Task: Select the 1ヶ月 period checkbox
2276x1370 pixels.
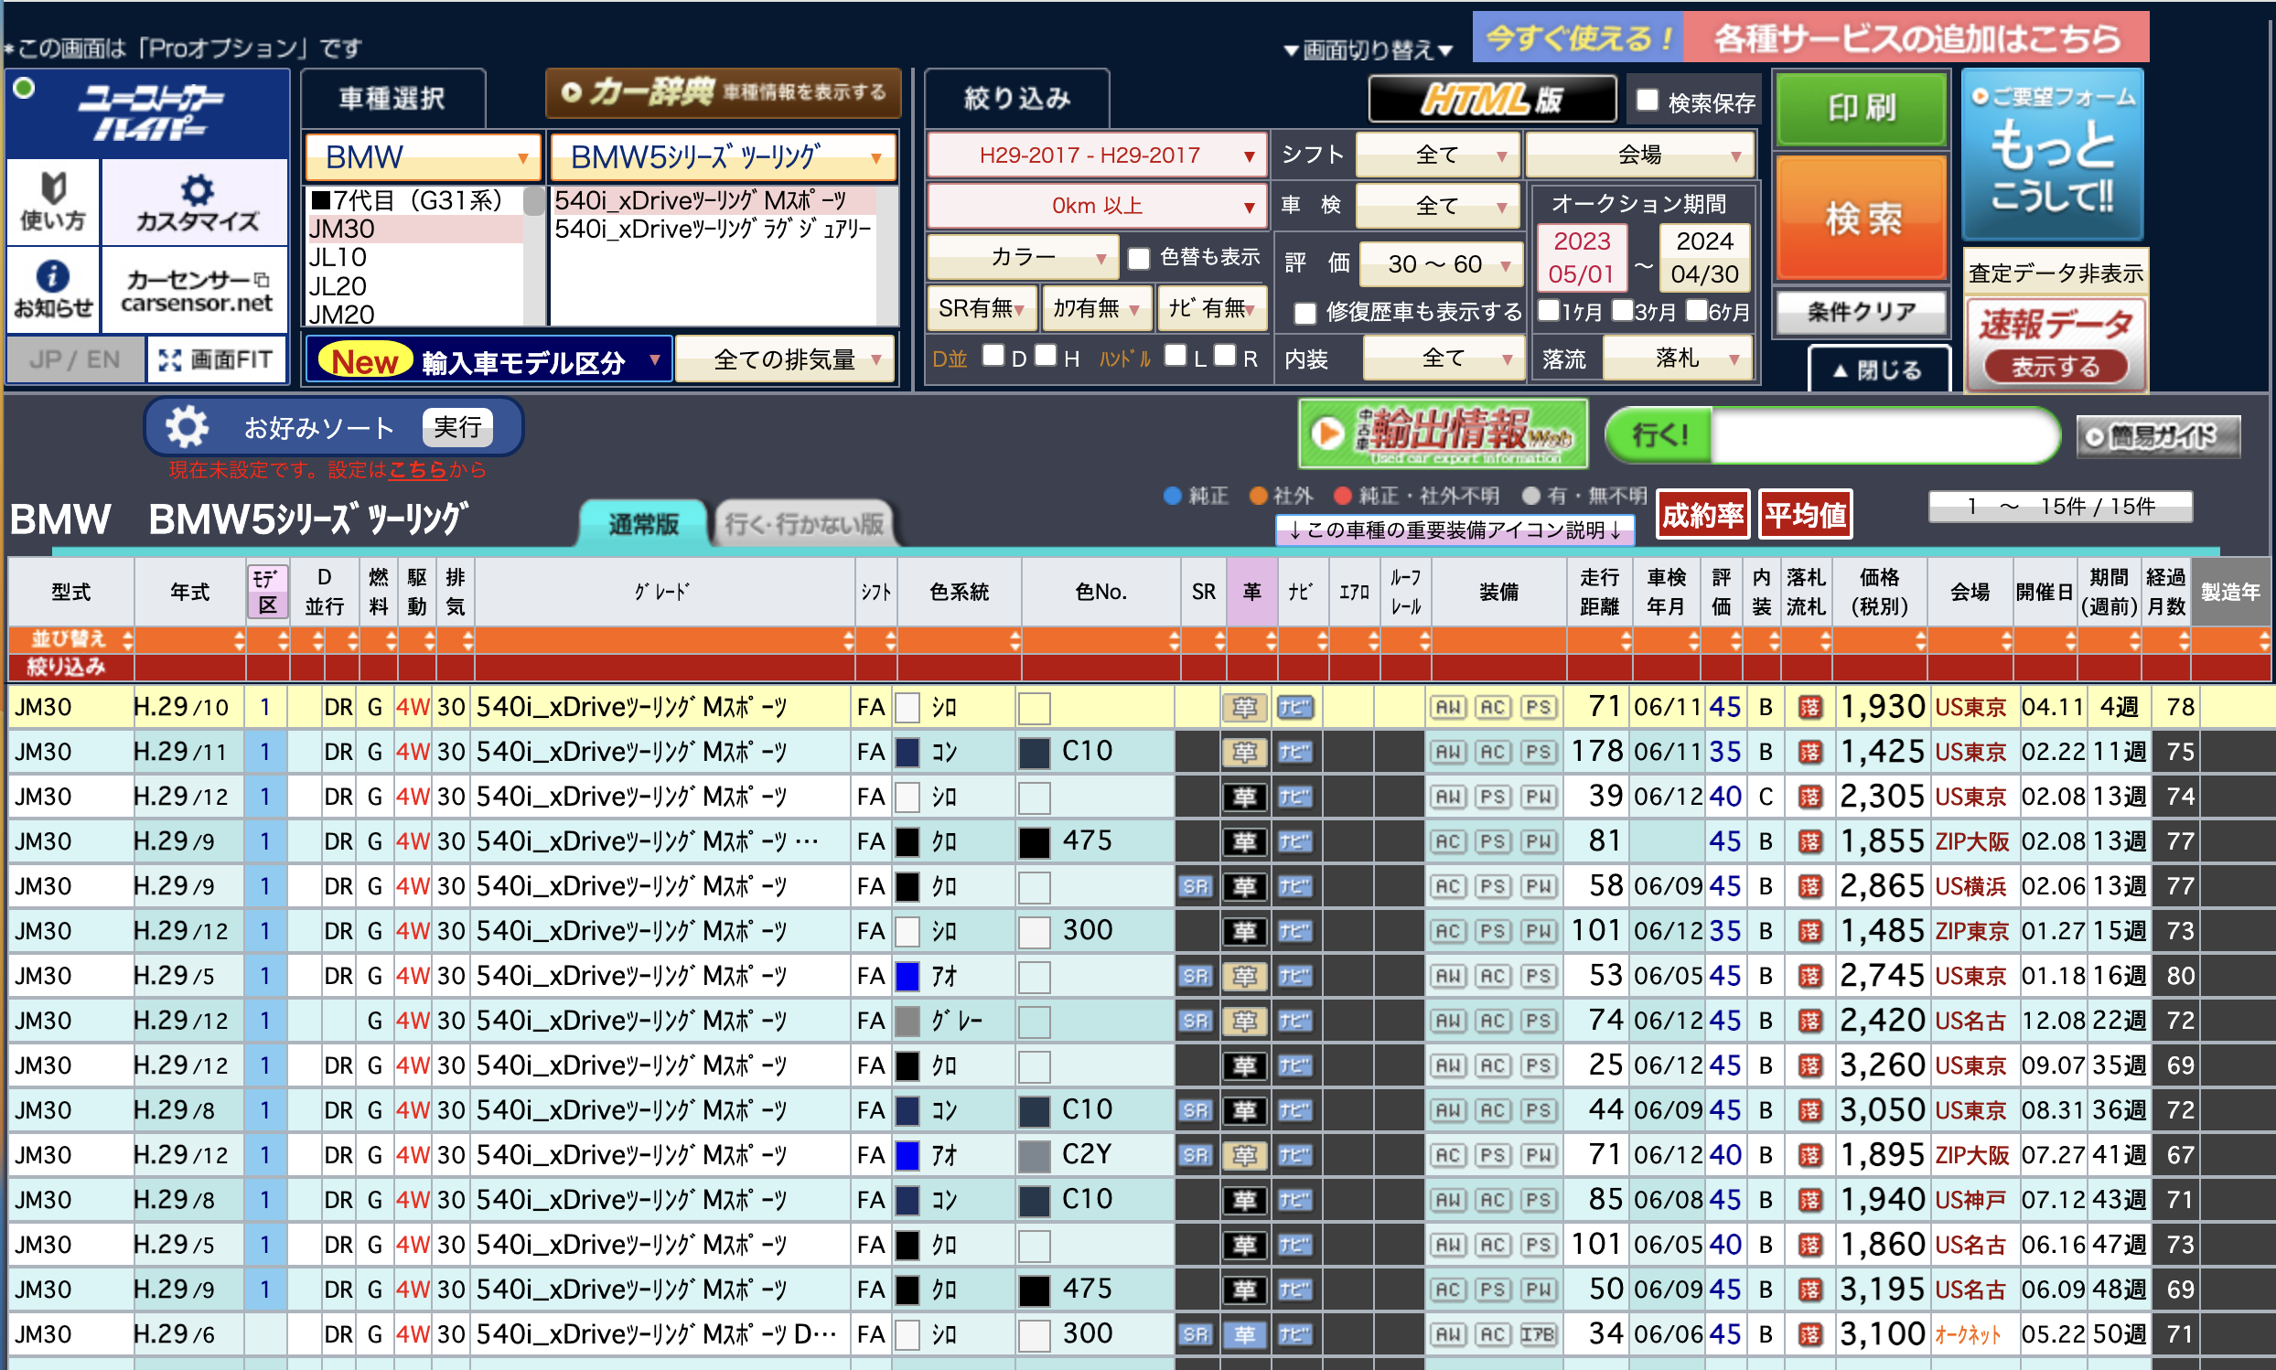Action: pos(1550,309)
